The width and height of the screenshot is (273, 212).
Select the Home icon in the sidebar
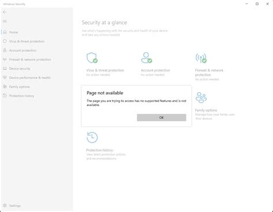pyautogui.click(x=5, y=32)
